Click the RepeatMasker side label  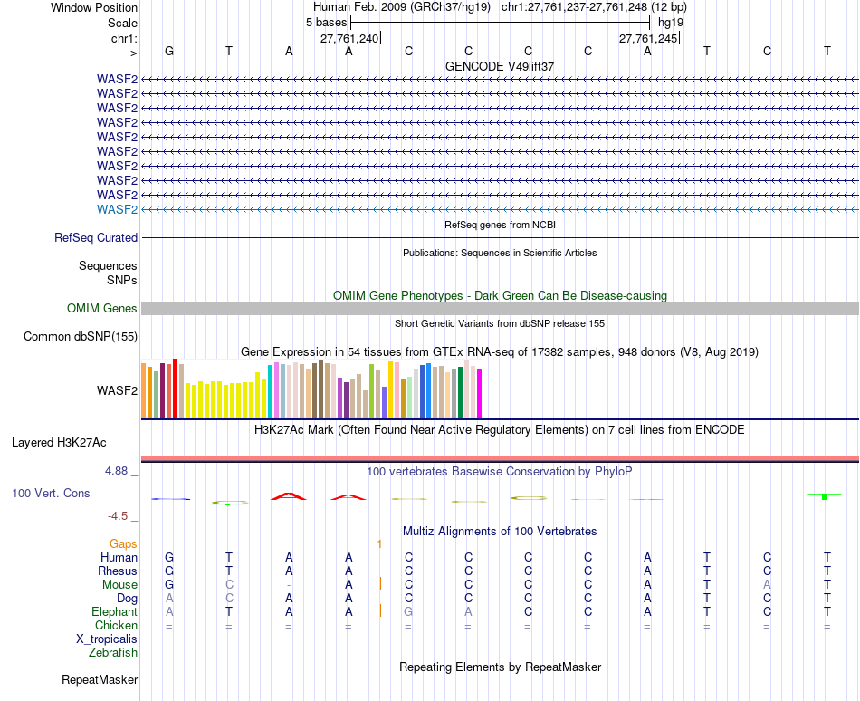100,679
